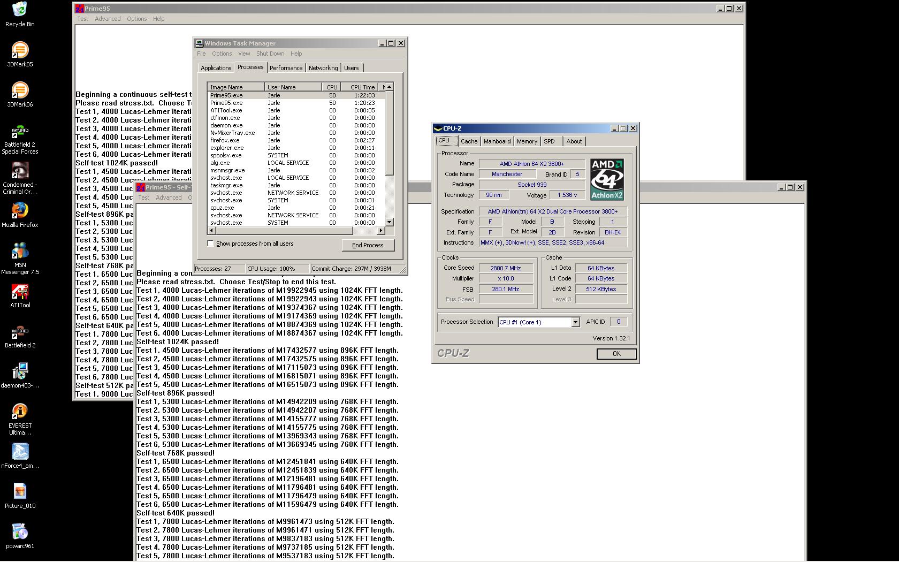Select firefox.exe process row
The width and height of the screenshot is (899, 562).
[x=296, y=140]
